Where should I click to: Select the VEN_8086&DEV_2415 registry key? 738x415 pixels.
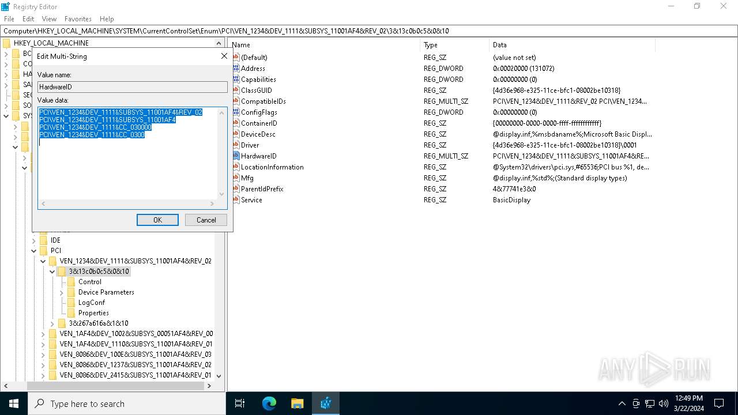pos(135,375)
